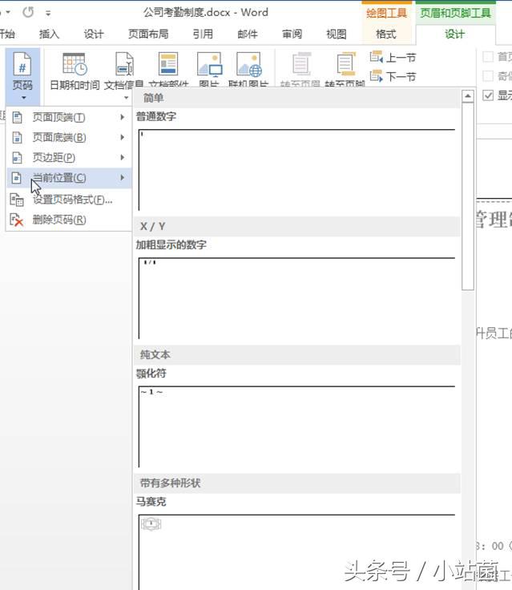Toggle the 奇偶页不同 checkbox
The height and width of the screenshot is (590, 512).
pos(488,76)
